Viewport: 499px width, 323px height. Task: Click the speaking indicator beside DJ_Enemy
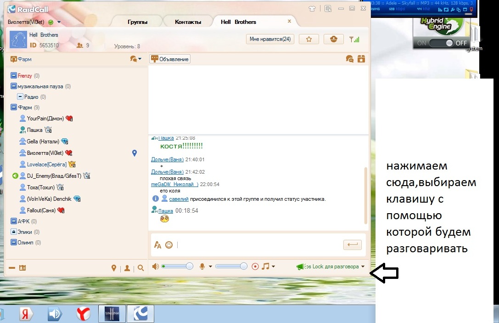(15, 176)
